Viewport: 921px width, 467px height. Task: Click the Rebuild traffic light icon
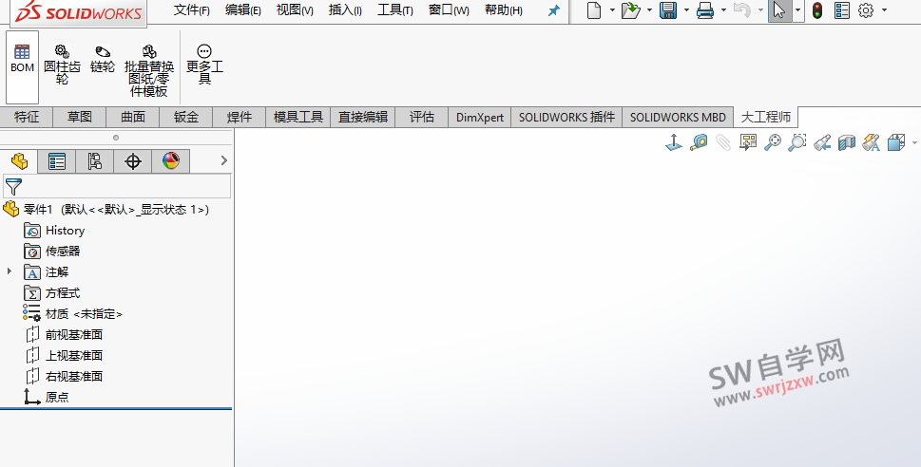click(816, 10)
